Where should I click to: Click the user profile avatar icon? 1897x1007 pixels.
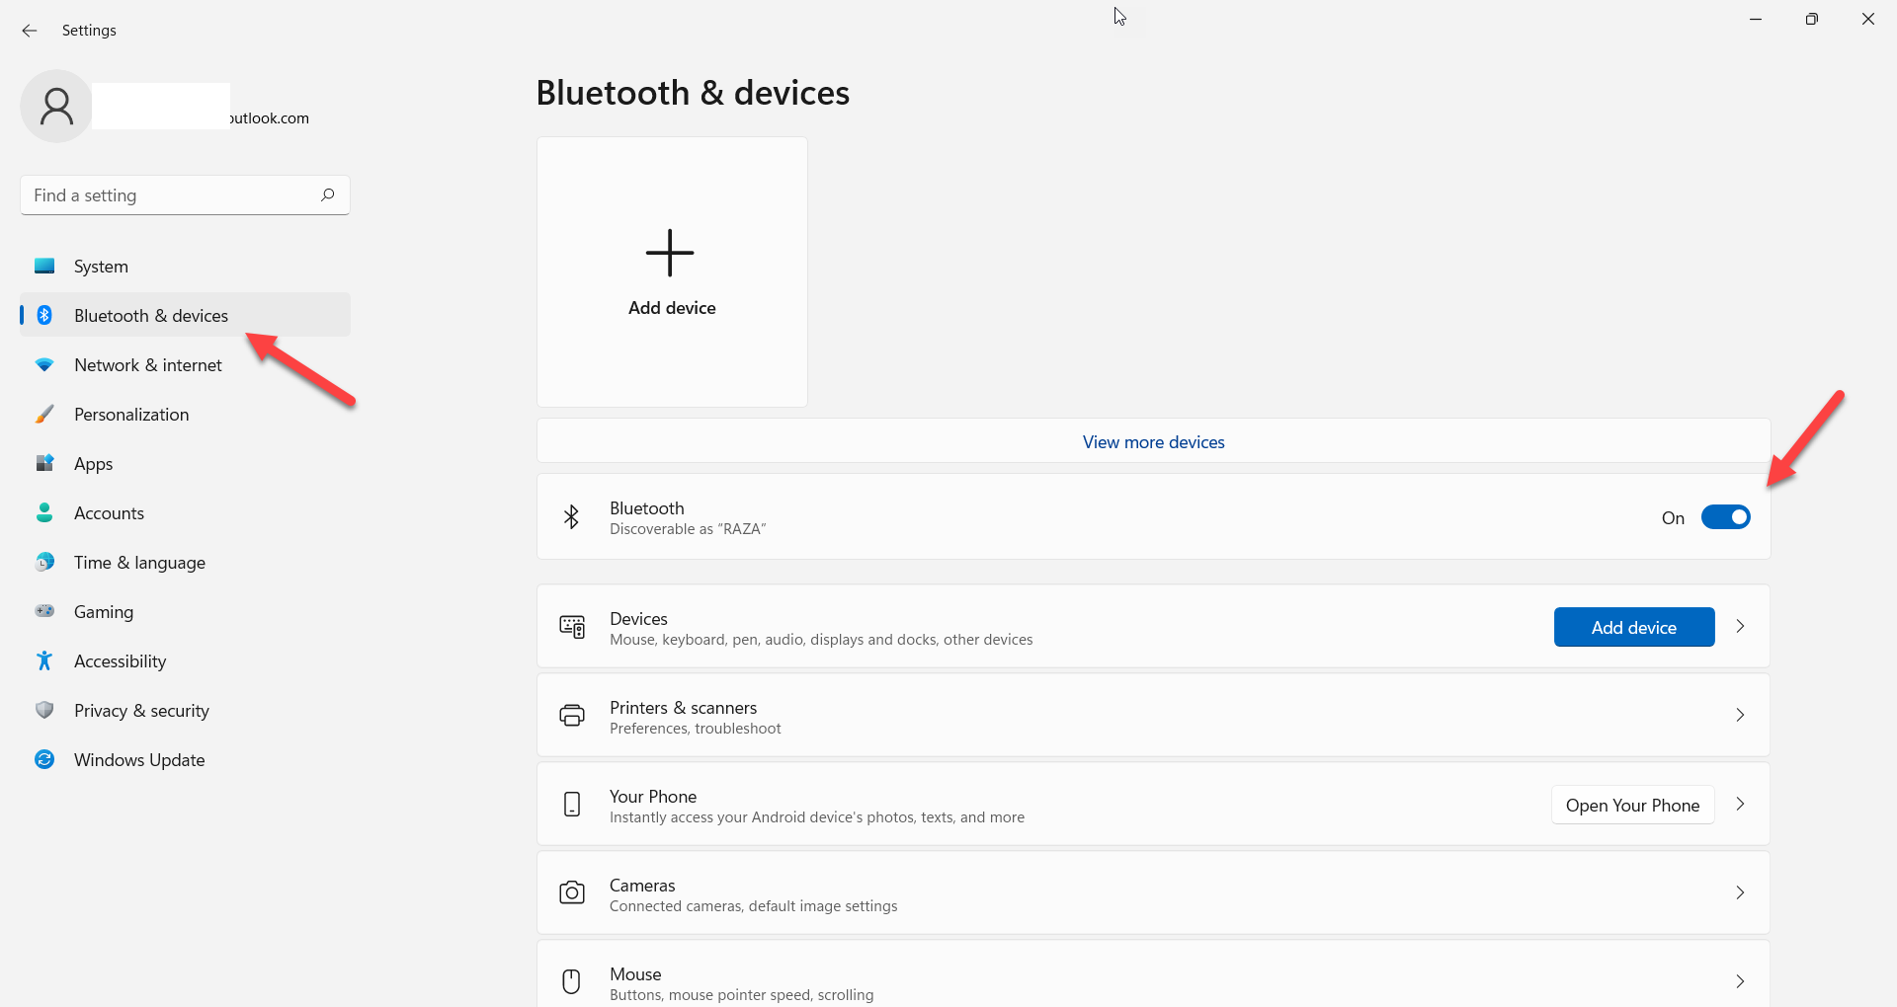pos(56,106)
